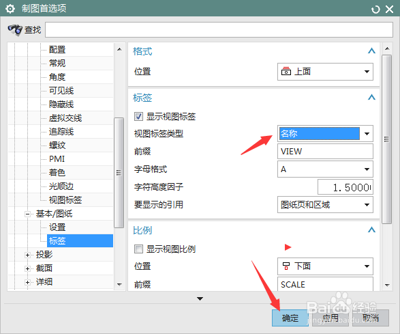
Task: Collapse the 比例 section
Action: pos(371,230)
